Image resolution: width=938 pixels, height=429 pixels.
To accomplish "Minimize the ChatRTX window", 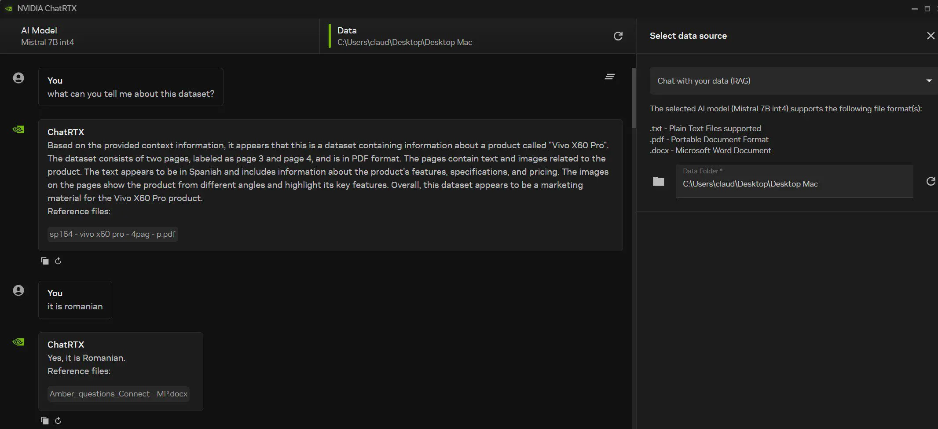I will (x=915, y=8).
